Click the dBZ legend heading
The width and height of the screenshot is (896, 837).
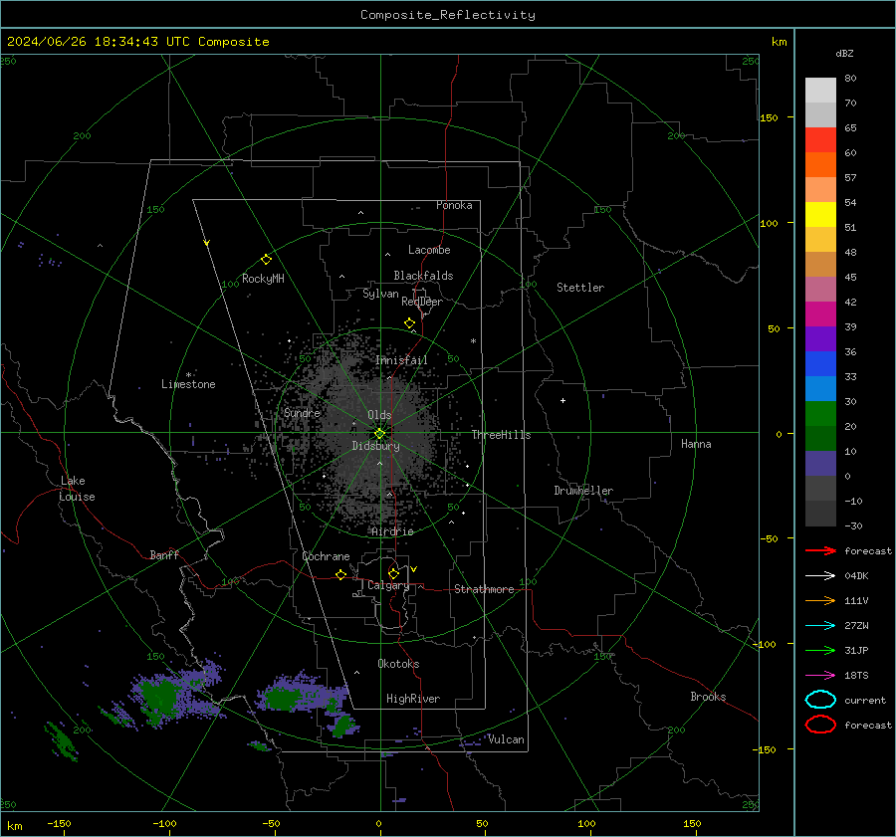[x=844, y=54]
